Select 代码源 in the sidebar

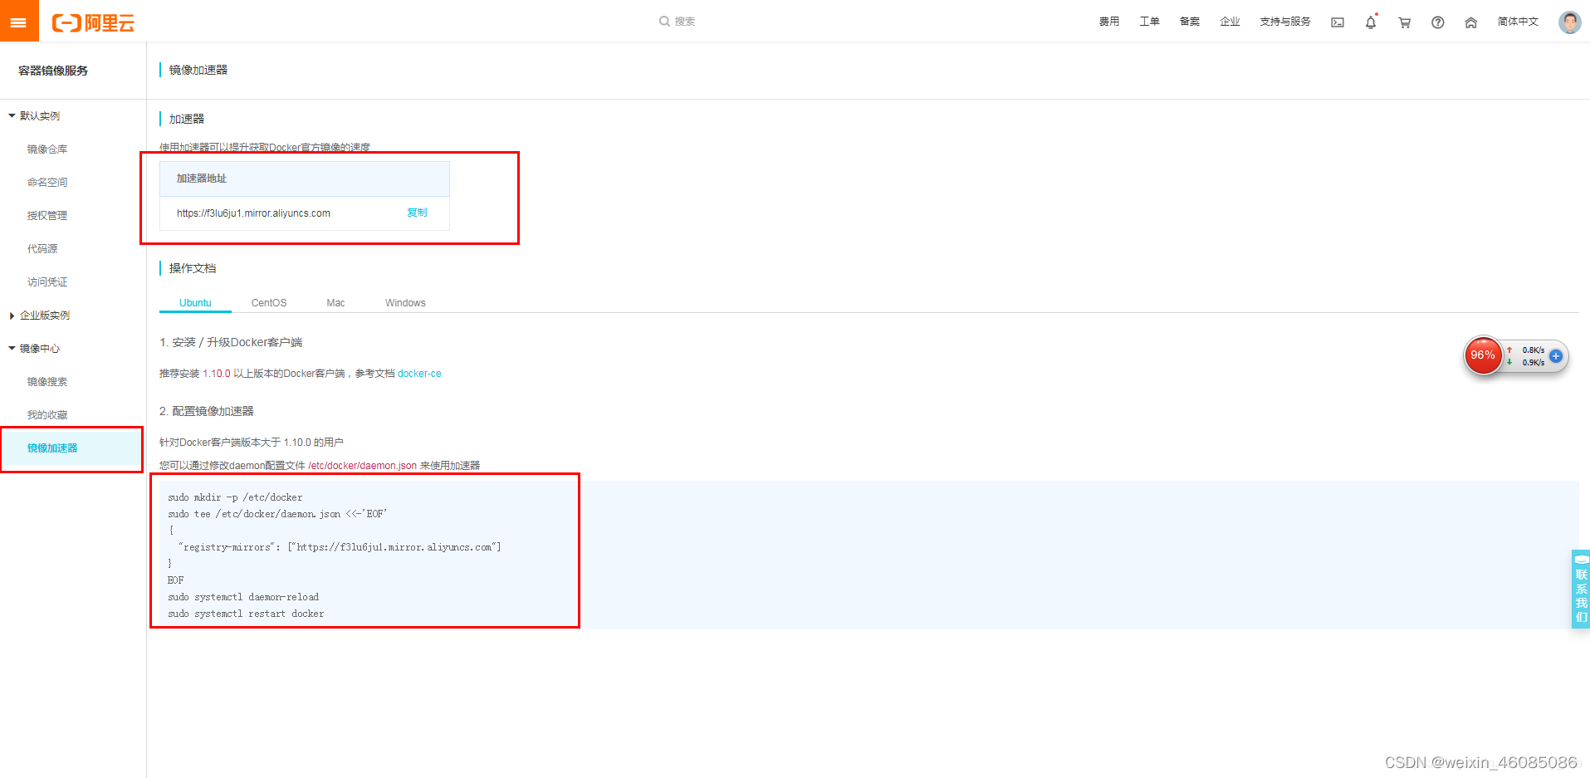42,249
